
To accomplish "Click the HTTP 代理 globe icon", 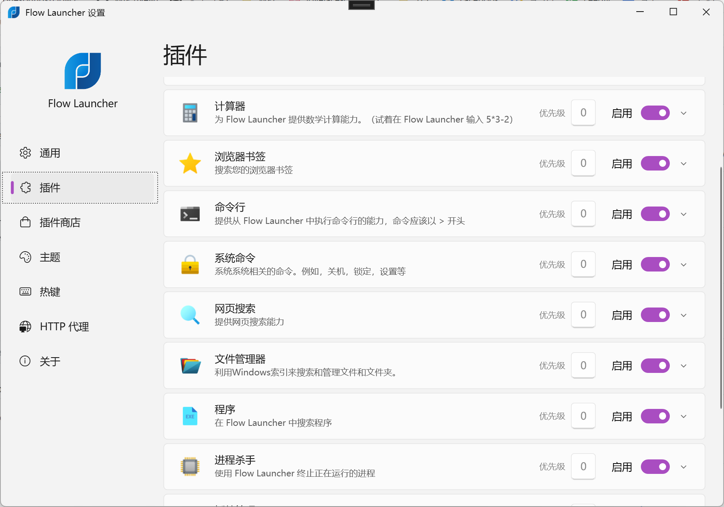I will point(25,327).
